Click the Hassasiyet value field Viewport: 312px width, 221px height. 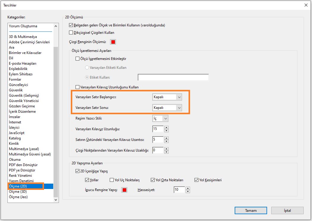pyautogui.click(x=179, y=190)
